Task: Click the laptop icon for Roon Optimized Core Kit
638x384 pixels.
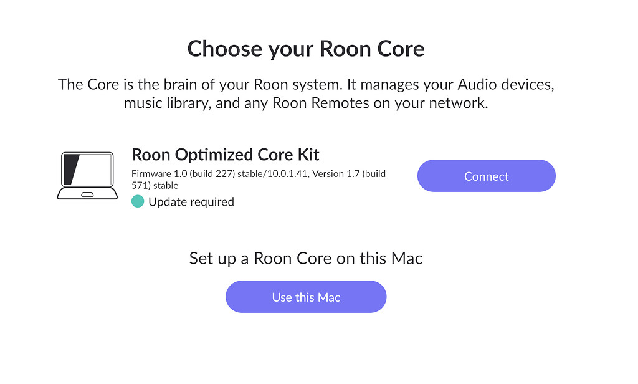Action: point(87,176)
